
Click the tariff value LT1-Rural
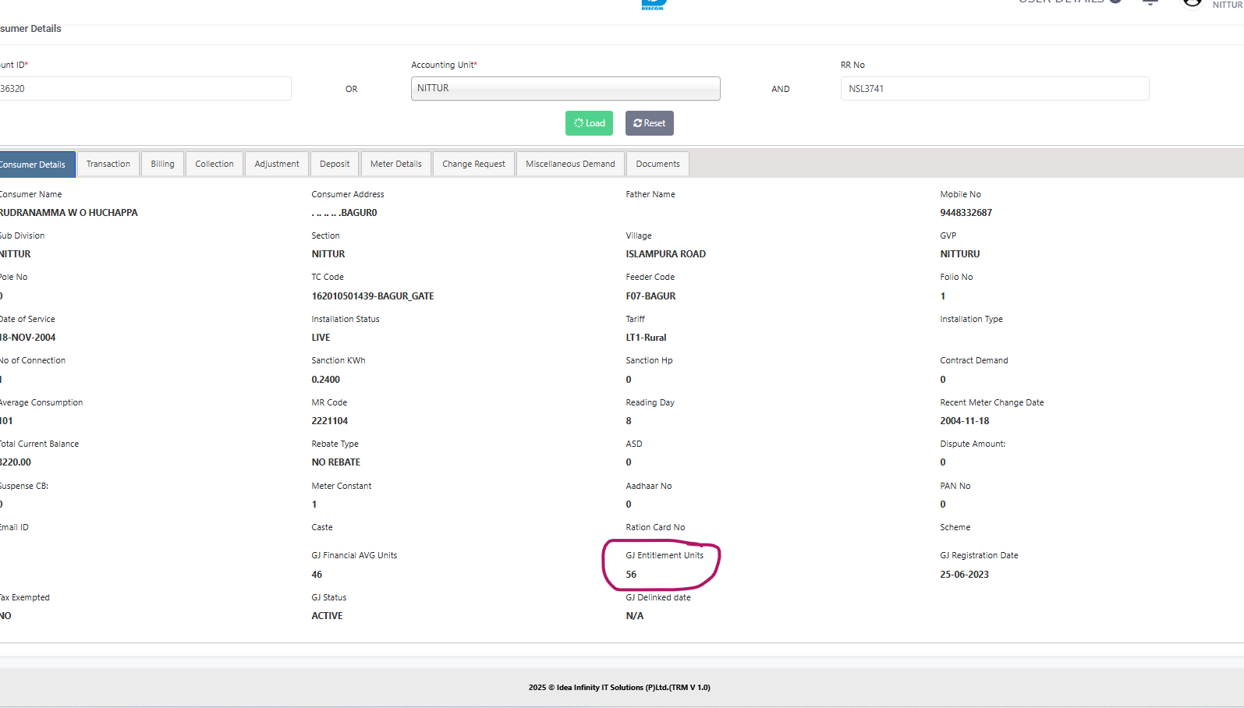[646, 338]
